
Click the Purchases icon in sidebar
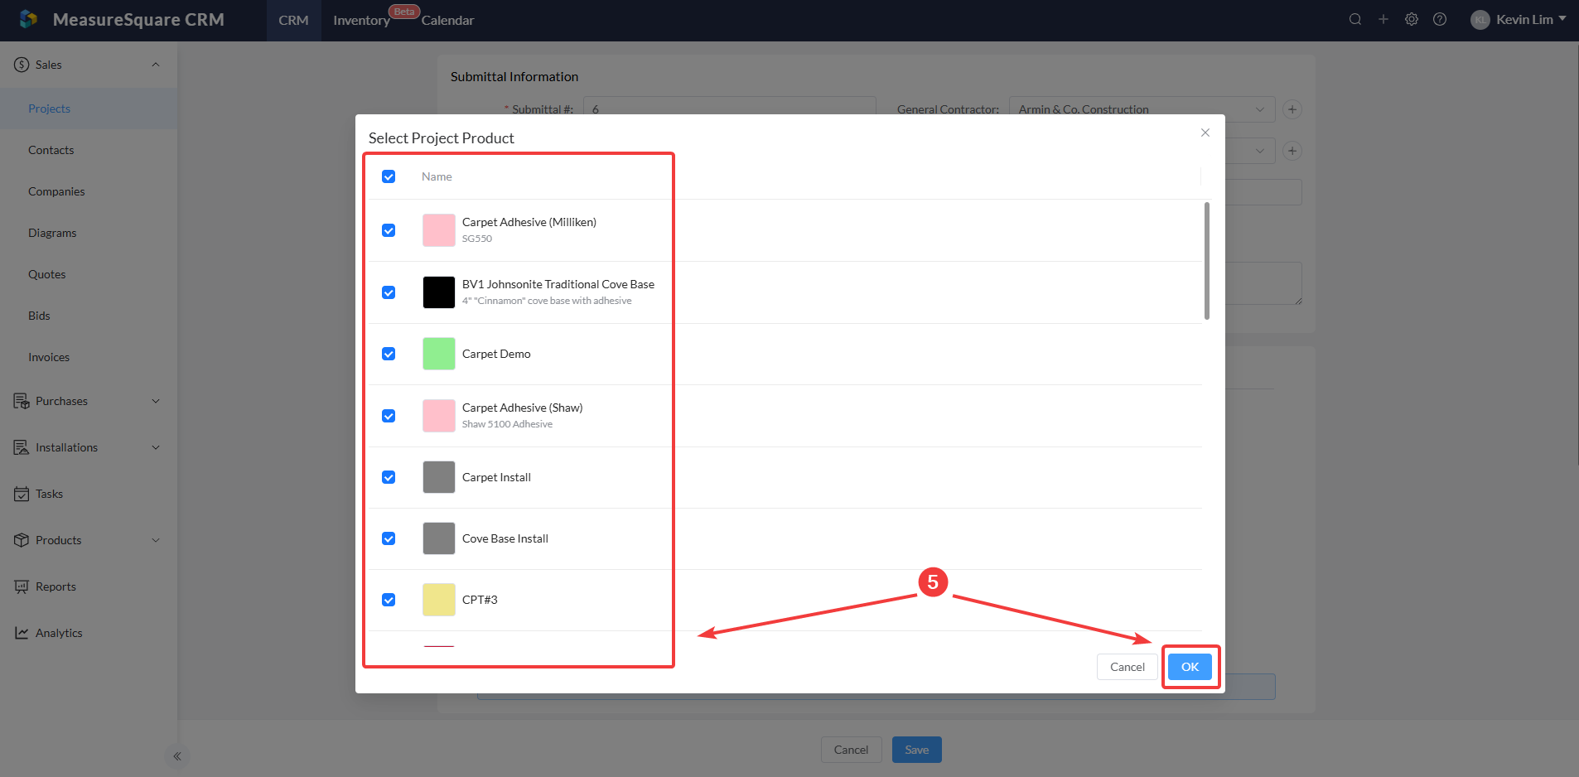(22, 401)
